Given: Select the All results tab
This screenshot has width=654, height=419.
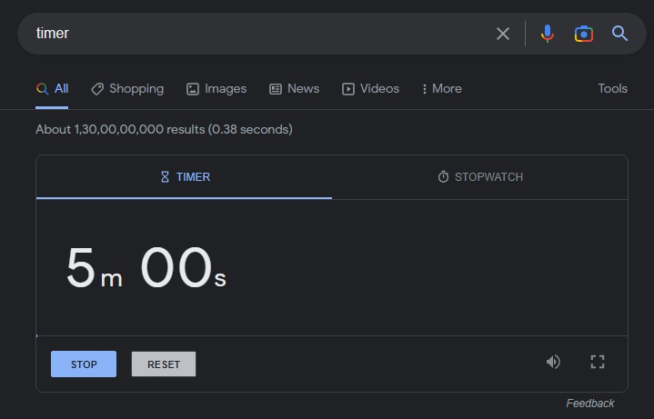Looking at the screenshot, I should [53, 89].
